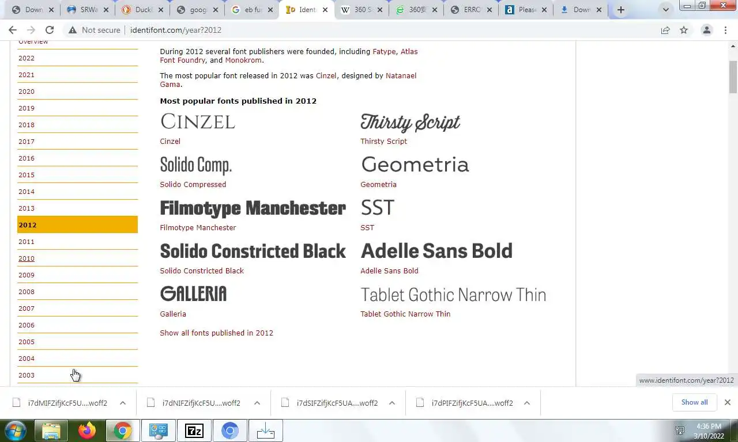Select year 2003 in sidebar
This screenshot has width=738, height=442.
coord(27,375)
